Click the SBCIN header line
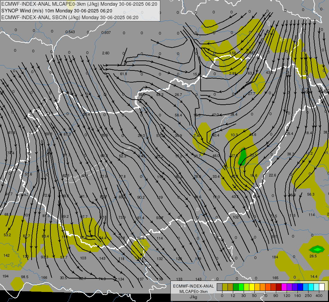 pyautogui.click(x=70, y=17)
